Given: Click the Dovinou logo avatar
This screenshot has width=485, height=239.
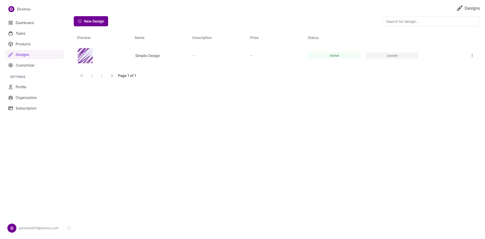Looking at the screenshot, I should click(x=11, y=9).
